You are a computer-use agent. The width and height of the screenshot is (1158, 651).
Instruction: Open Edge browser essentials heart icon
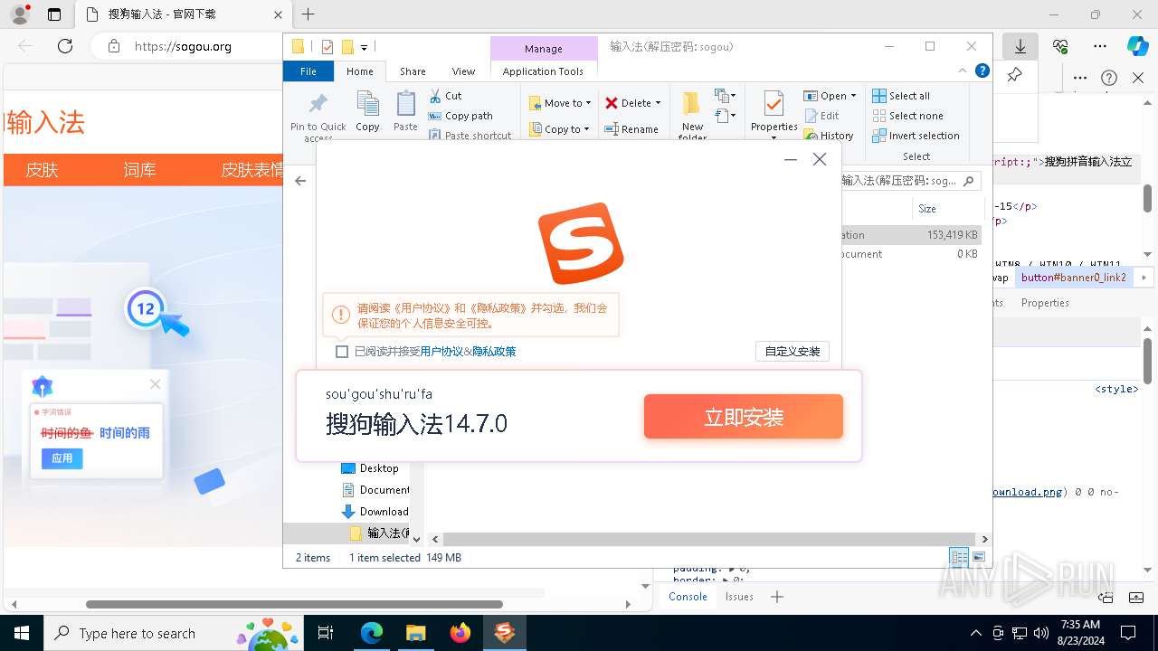click(x=1060, y=46)
